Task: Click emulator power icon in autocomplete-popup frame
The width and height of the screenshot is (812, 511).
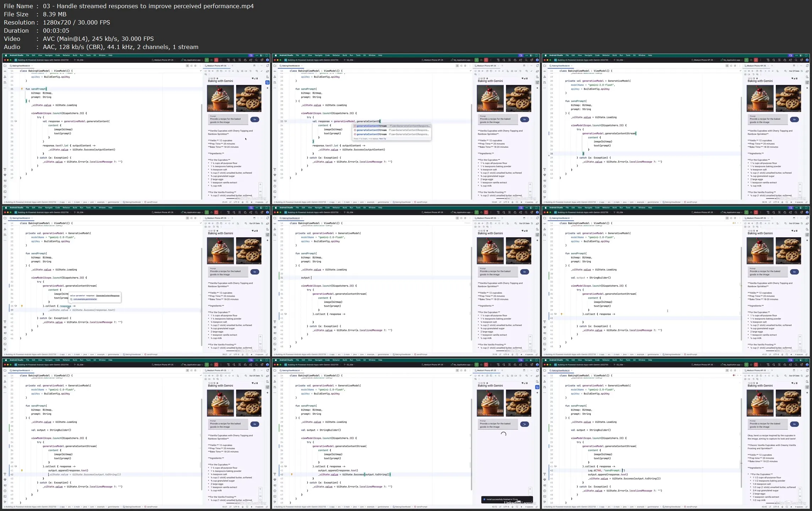Action: 475,71
